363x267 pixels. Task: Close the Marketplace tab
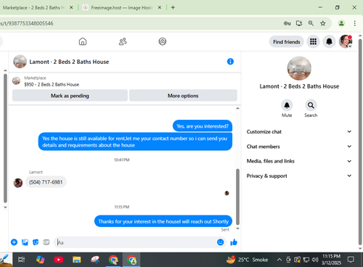tap(71, 7)
